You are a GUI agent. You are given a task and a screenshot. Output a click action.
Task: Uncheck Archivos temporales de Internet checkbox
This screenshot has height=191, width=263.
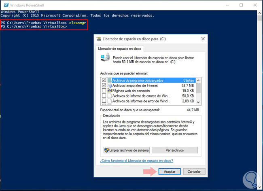104,85
